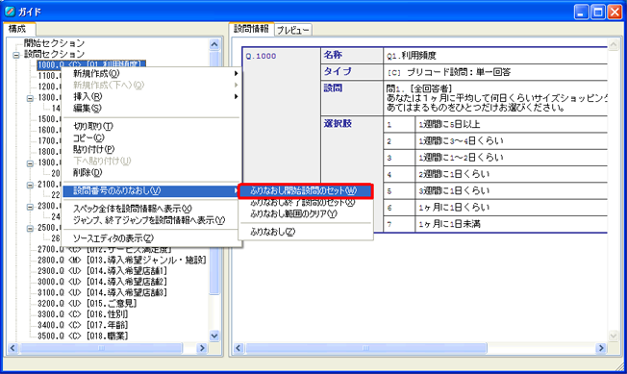Choose 貼り付け(P) from the context menu
This screenshot has height=374, width=627.
click(152, 149)
